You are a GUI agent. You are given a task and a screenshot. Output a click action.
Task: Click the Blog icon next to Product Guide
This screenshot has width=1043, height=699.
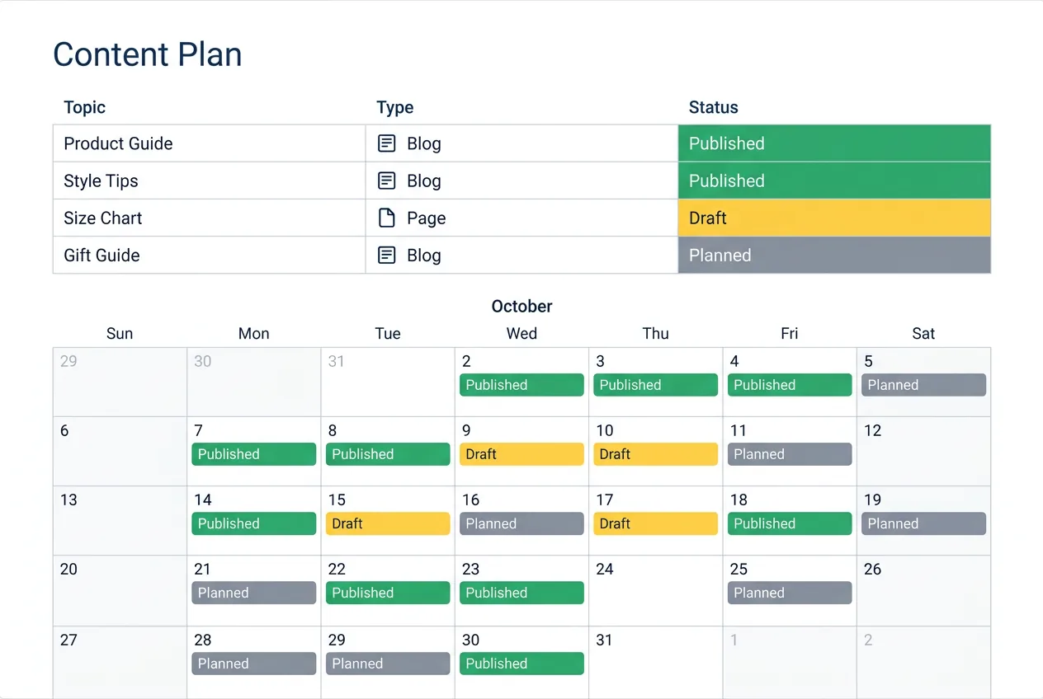[386, 143]
